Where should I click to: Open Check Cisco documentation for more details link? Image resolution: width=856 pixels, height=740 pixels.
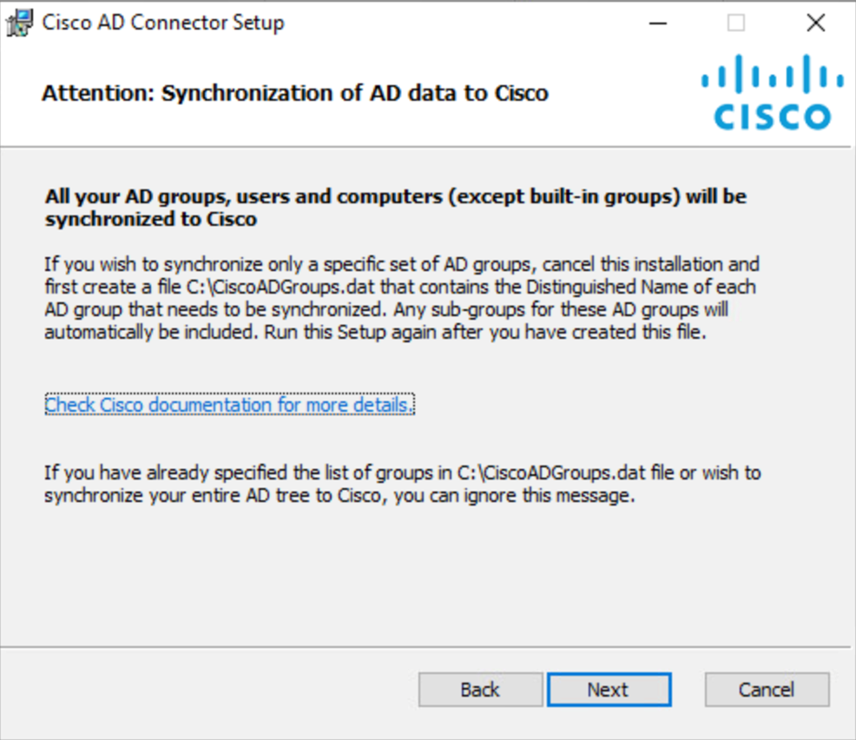click(x=229, y=405)
